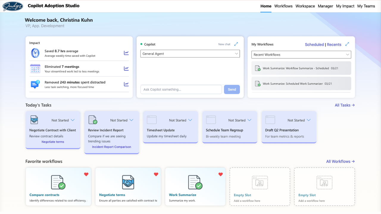The height and width of the screenshot is (214, 381).
Task: Open the My Teams tab
Action: (x=366, y=6)
